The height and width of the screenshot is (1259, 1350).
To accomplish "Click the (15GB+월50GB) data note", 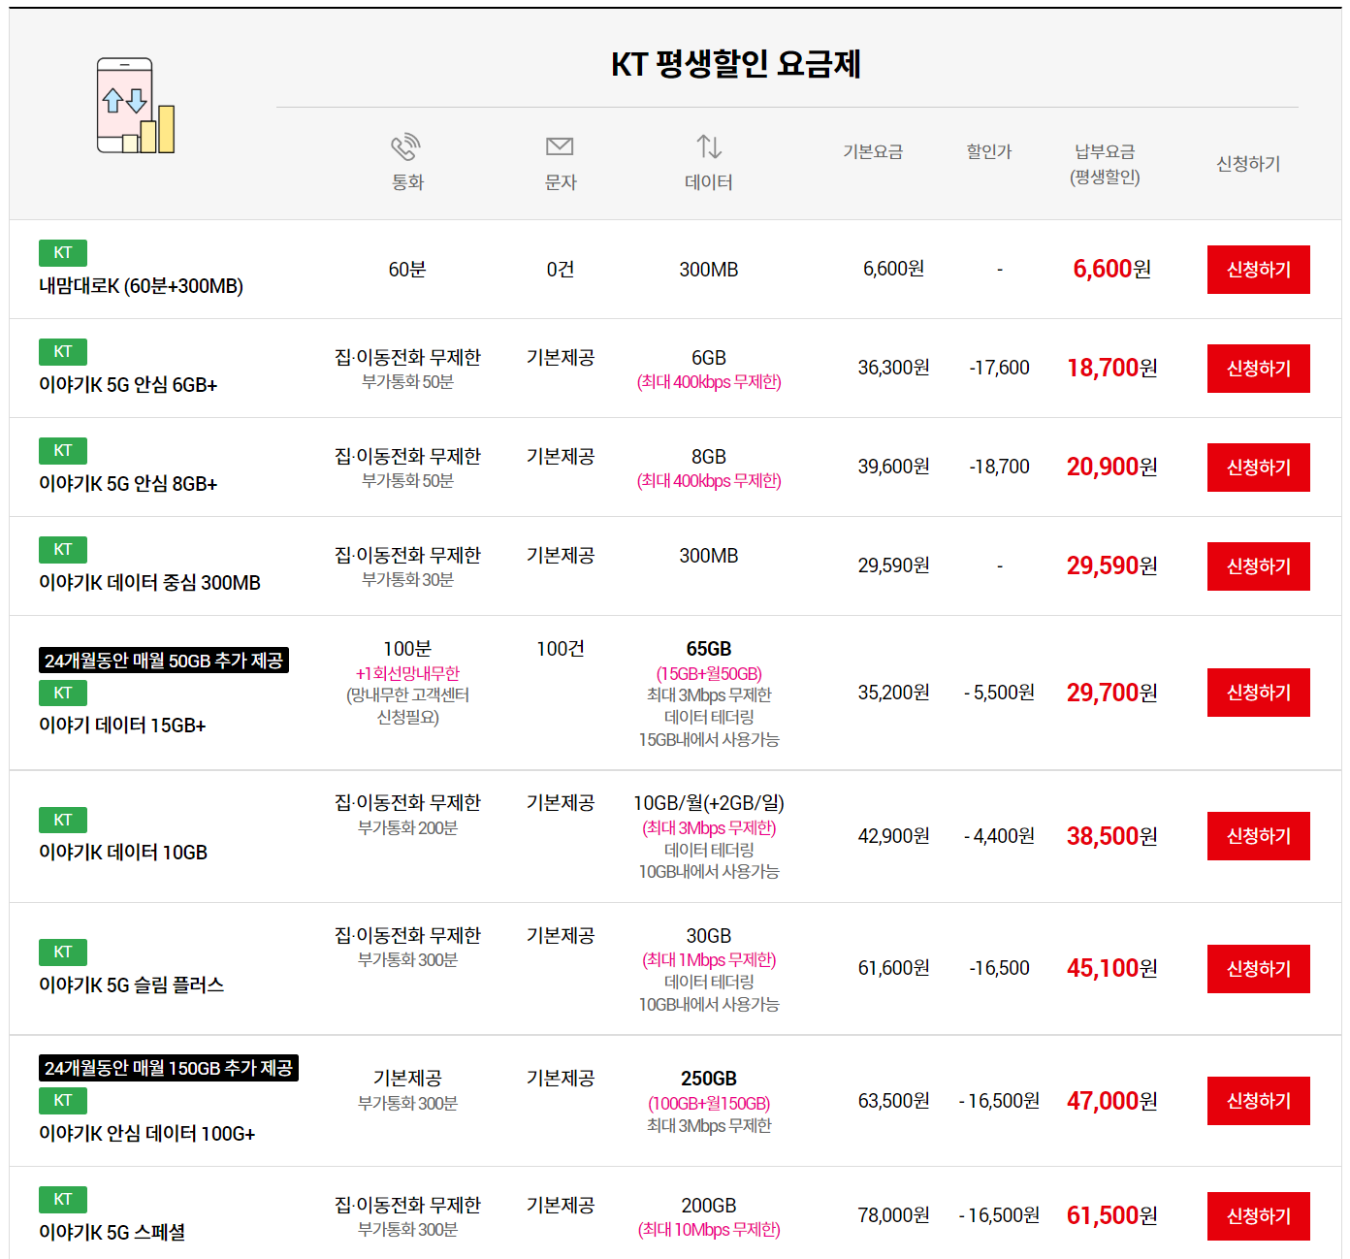I will pos(709,673).
